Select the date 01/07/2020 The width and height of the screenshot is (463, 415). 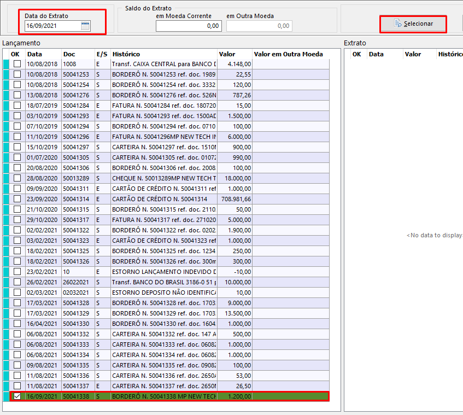[43, 157]
